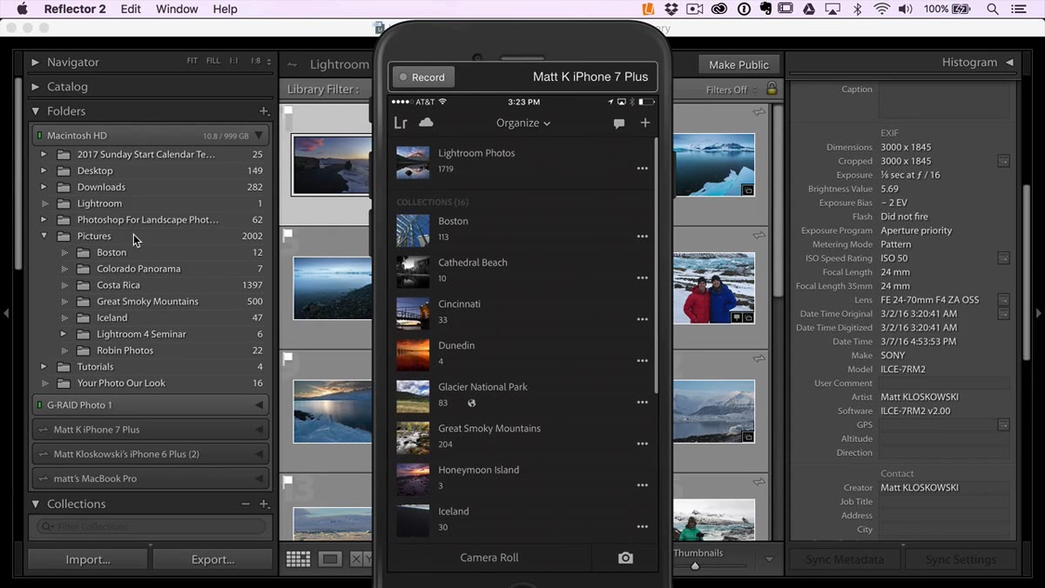
Task: Tap the cloud sync icon on phone
Action: tap(426, 123)
